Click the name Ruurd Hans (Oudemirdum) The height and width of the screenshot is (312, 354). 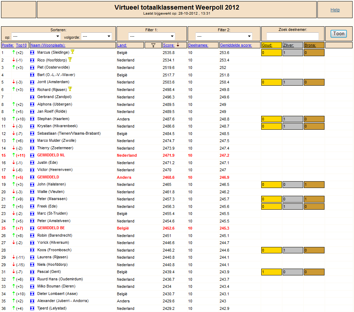pyautogui.click(x=60, y=279)
